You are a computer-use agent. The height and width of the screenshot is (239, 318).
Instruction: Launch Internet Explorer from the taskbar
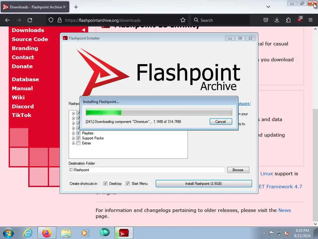pyautogui.click(x=28, y=233)
